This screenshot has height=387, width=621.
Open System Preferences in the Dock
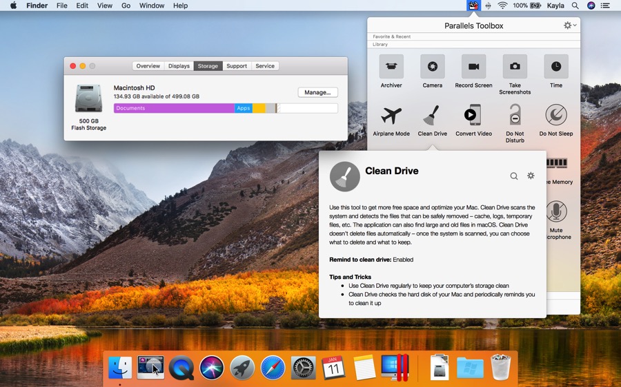(x=303, y=368)
